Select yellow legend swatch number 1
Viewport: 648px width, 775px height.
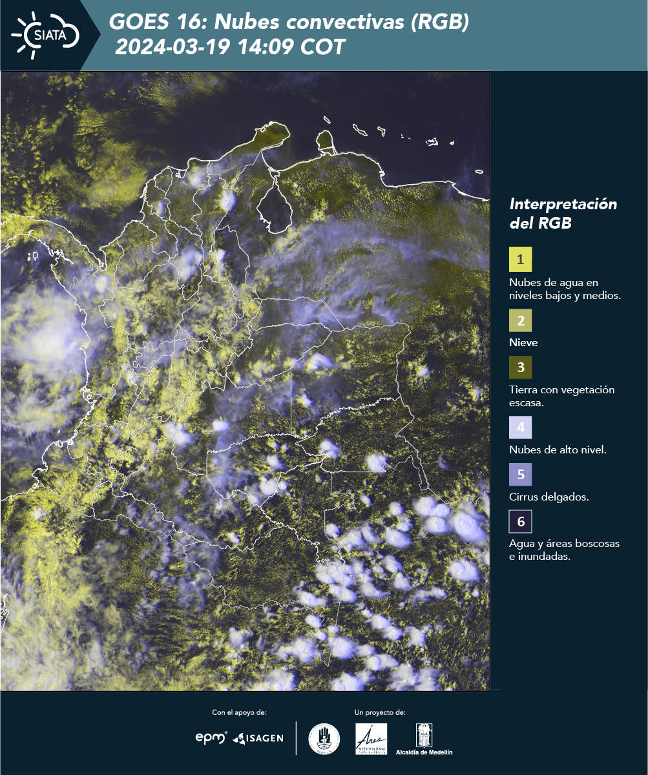tap(520, 260)
